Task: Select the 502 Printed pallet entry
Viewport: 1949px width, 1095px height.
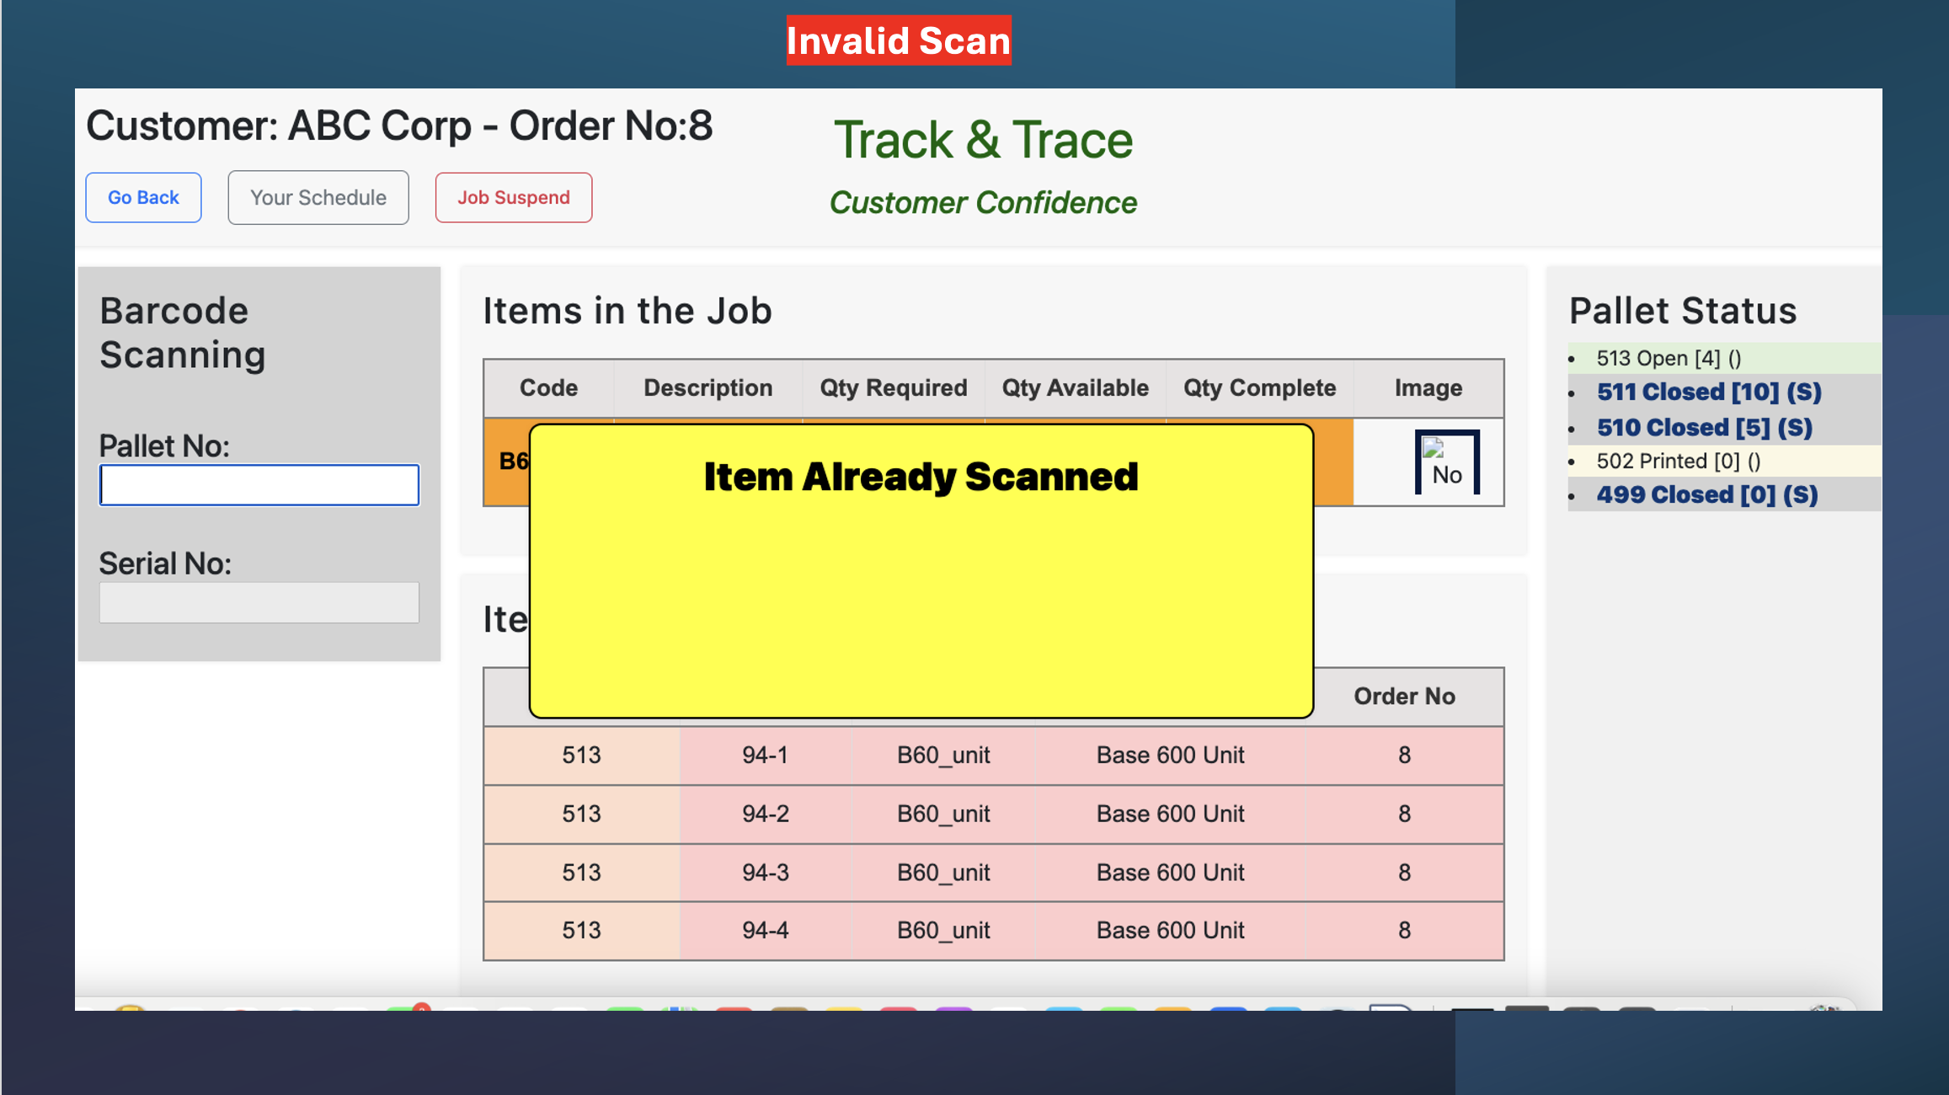Action: click(x=1678, y=461)
